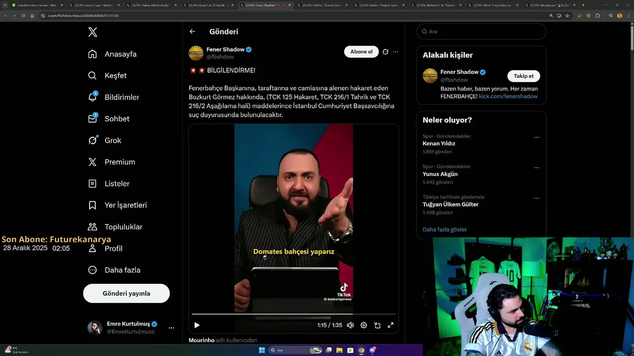Enter fullscreen on the video

pyautogui.click(x=390, y=325)
